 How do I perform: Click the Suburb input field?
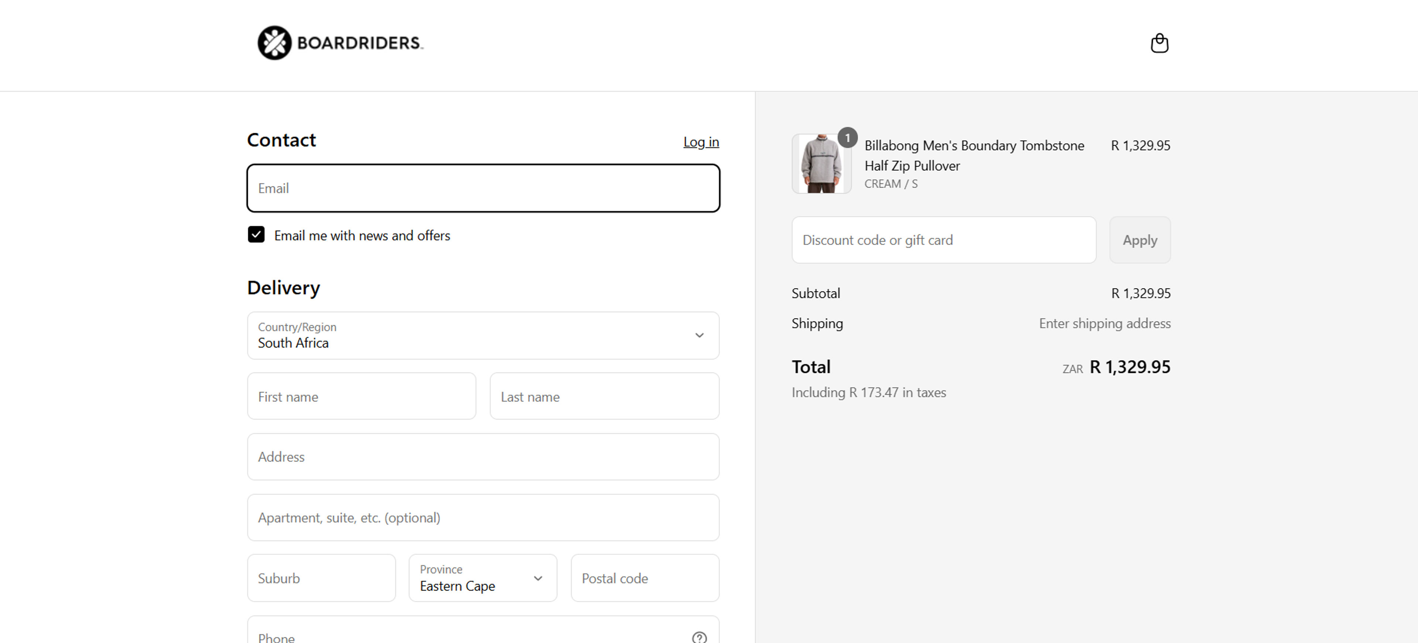[321, 578]
